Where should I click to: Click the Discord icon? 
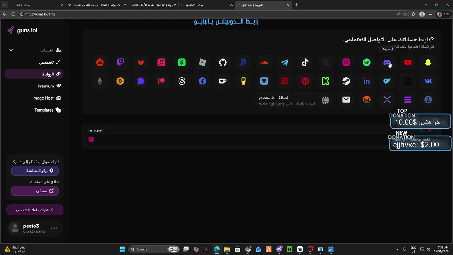tap(387, 63)
